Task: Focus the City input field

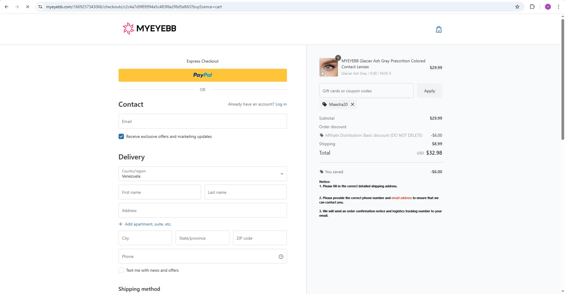Action: (x=145, y=238)
